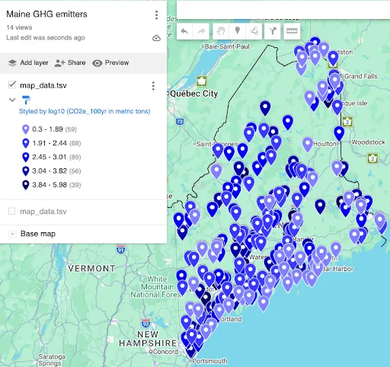Click the cloud saved status icon
The width and height of the screenshot is (390, 367).
(x=156, y=38)
